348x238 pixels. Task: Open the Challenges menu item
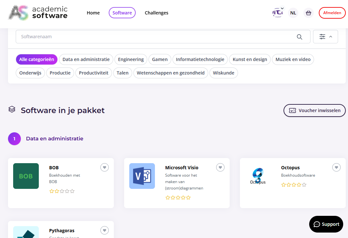pos(157,13)
